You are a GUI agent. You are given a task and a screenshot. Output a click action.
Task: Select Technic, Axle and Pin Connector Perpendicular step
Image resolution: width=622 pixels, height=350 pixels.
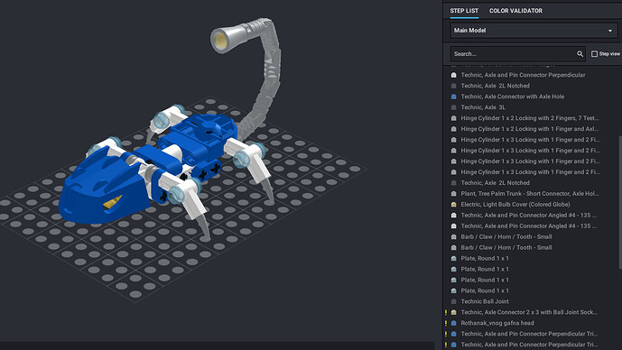click(523, 75)
